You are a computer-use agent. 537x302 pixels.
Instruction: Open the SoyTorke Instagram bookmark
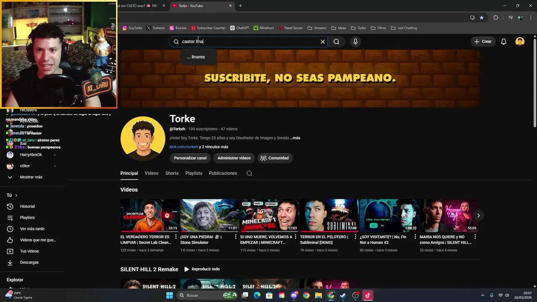[132, 28]
